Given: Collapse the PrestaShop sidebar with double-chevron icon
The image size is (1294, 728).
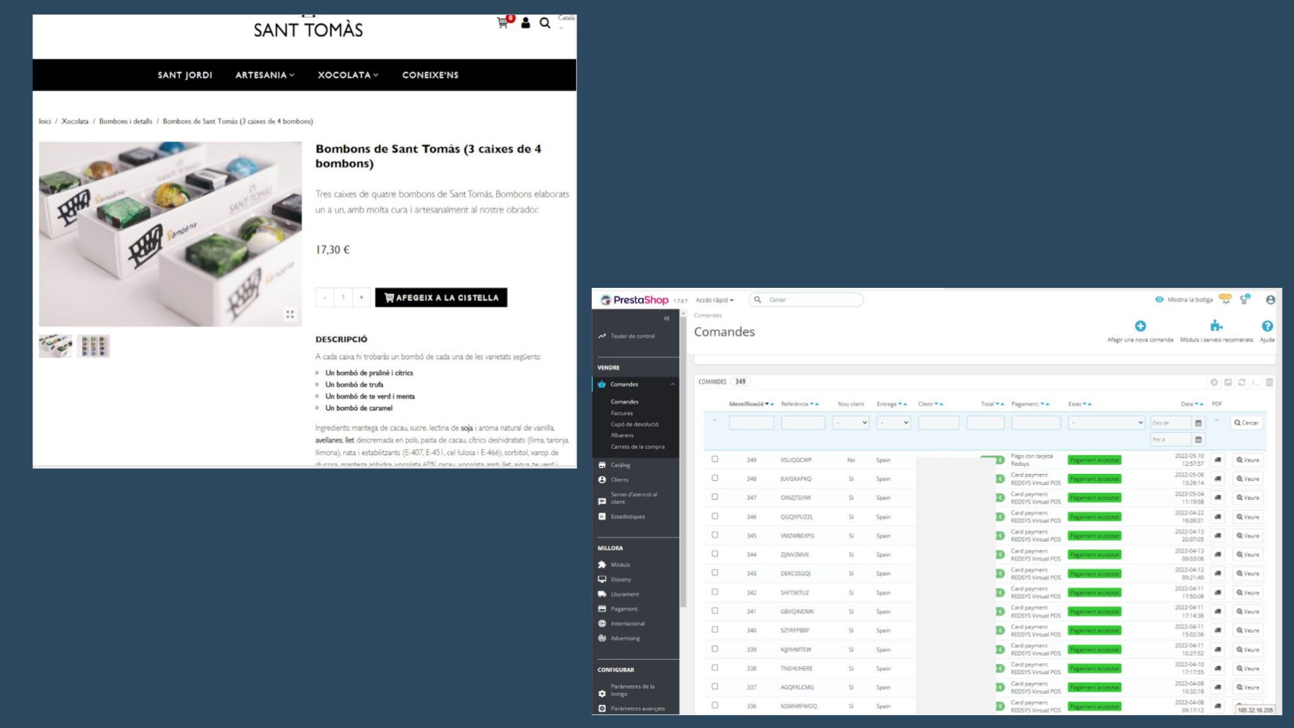Looking at the screenshot, I should (667, 318).
